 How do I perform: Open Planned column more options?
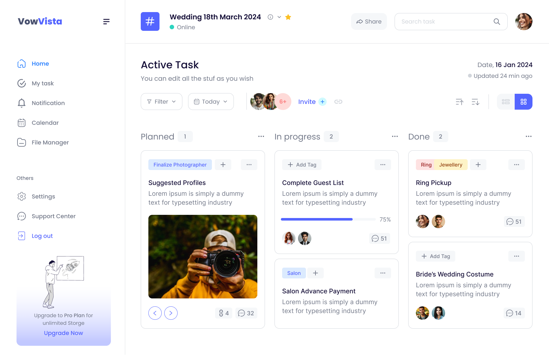(261, 136)
